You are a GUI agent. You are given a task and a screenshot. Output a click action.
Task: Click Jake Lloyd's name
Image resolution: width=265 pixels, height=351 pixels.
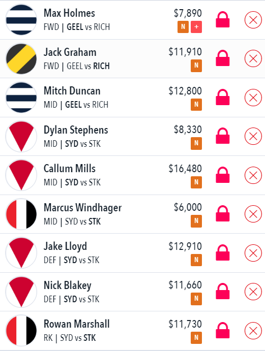click(65, 246)
